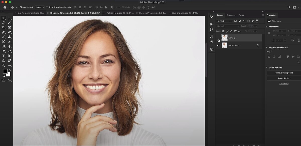
Task: Open Move tool preset picker arrow
Action: coord(16,7)
